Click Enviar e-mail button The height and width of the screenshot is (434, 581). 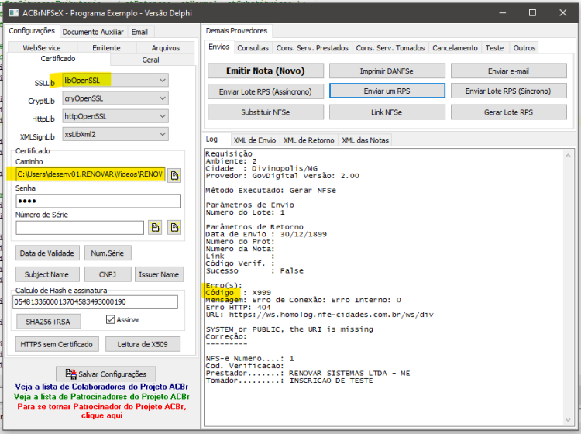(x=508, y=71)
